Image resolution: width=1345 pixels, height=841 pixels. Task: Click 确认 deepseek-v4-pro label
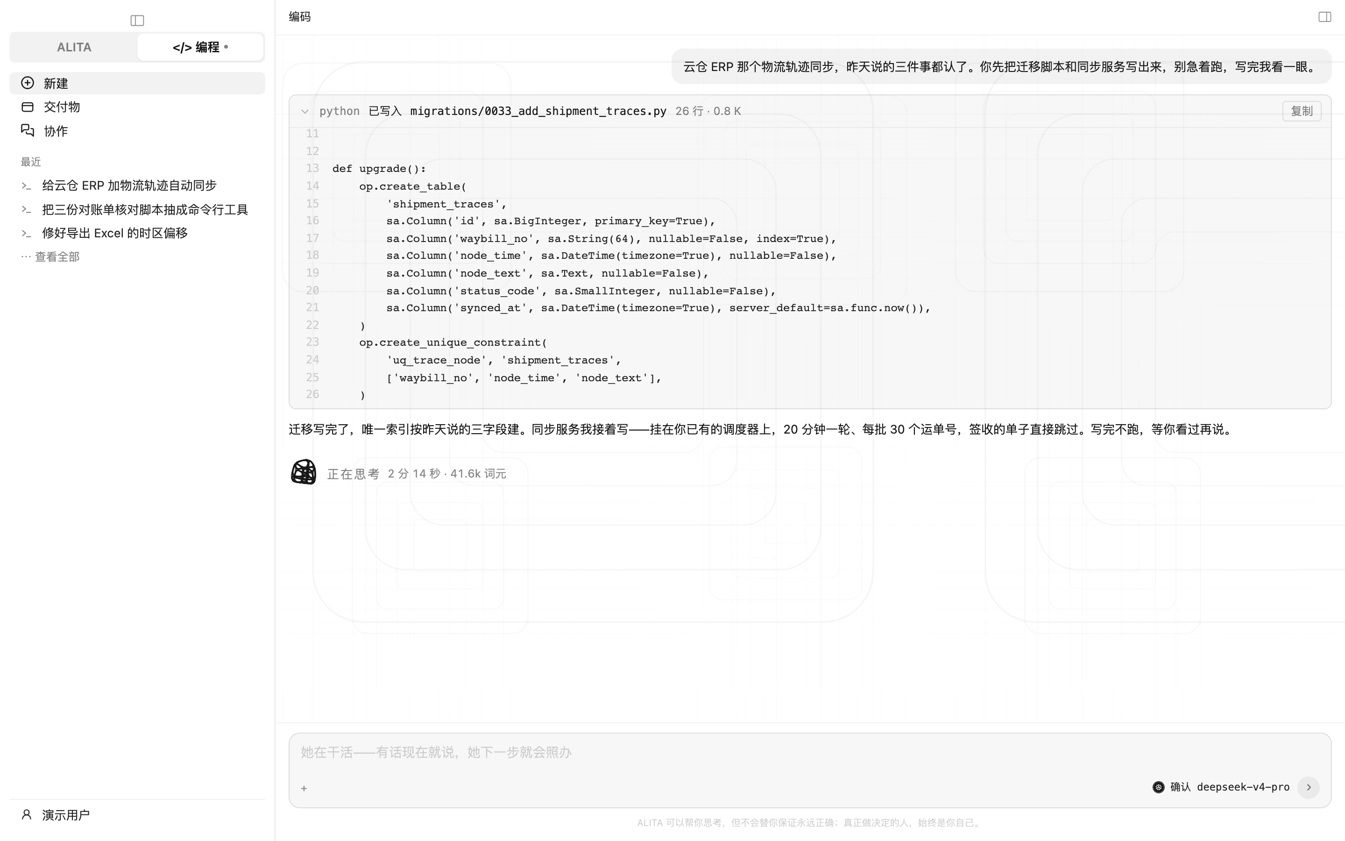pos(1229,787)
